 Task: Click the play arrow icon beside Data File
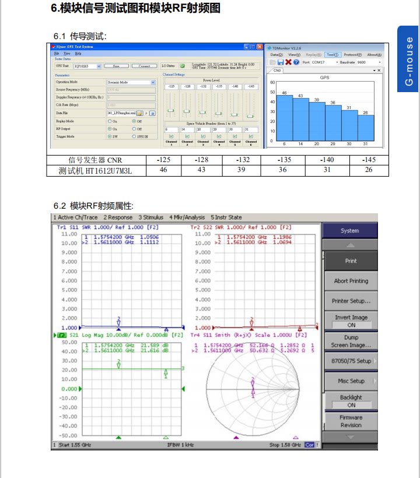146,113
